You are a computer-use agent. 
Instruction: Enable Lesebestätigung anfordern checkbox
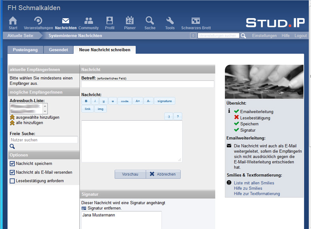pos(12,181)
